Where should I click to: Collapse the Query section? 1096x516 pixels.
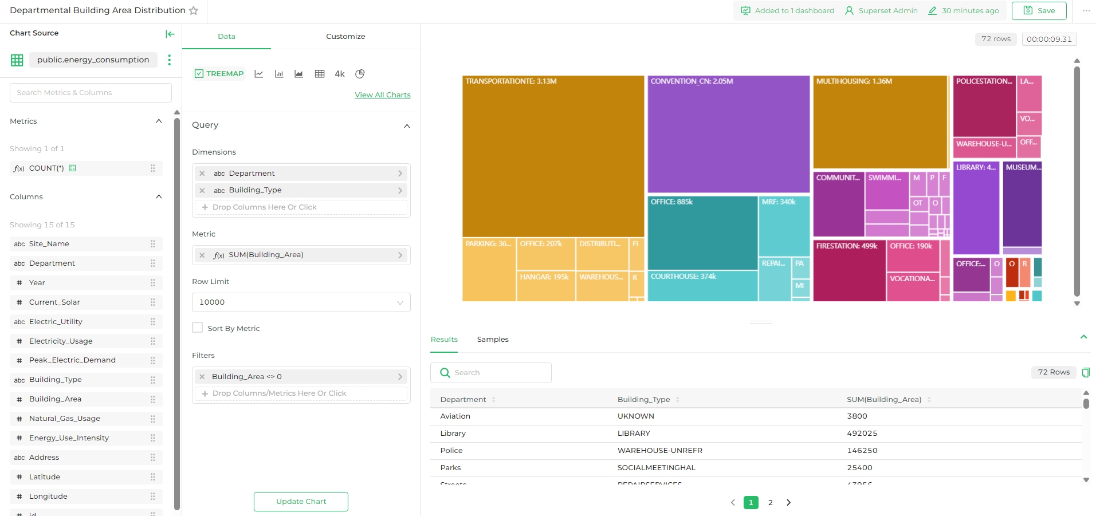(407, 126)
